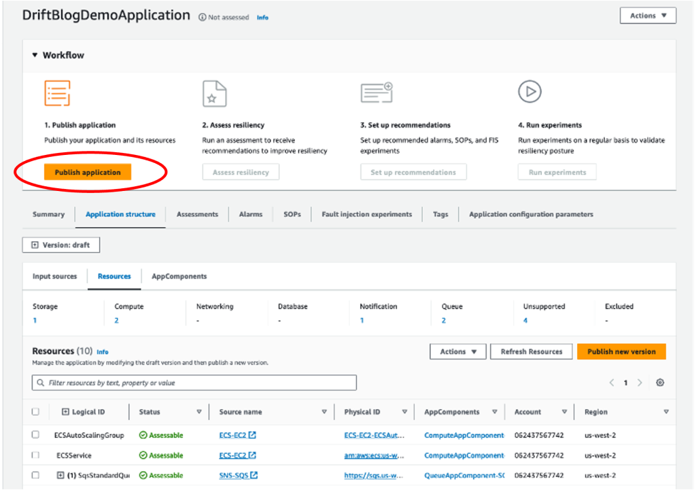Collapse the Workflow section
Screen dimensions: 696x490
tap(35, 55)
